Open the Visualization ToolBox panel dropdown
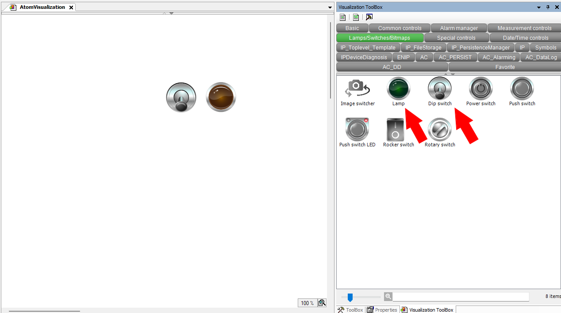 tap(538, 7)
